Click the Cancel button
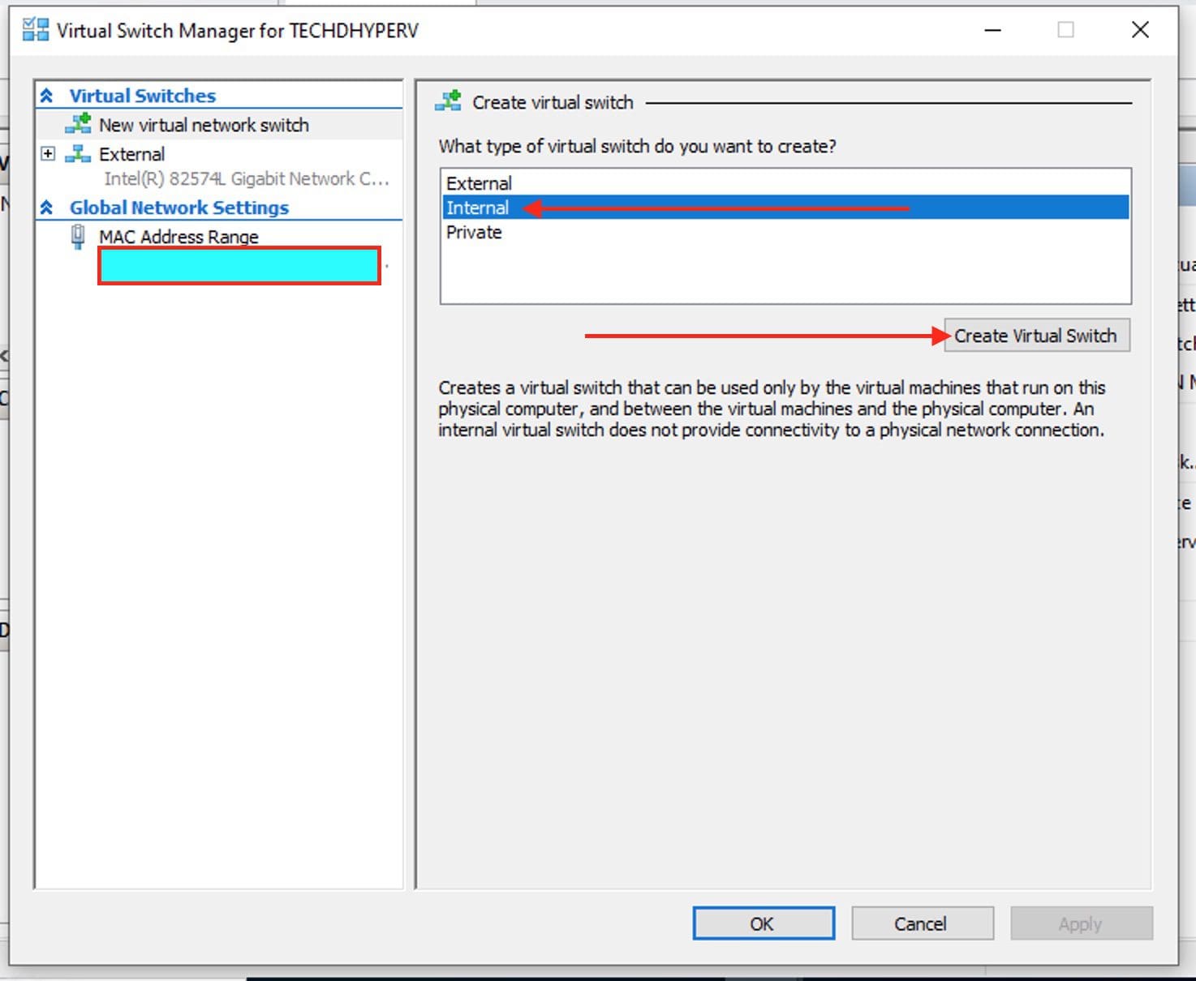 (922, 923)
